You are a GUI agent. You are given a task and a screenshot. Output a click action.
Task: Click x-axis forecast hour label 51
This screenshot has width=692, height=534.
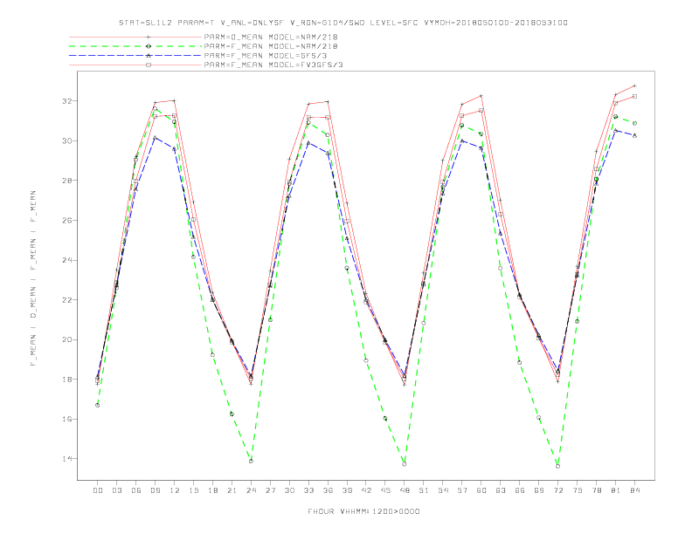click(424, 490)
